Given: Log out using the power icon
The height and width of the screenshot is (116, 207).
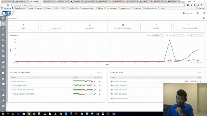Looking at the screenshot, I should 204,13.
